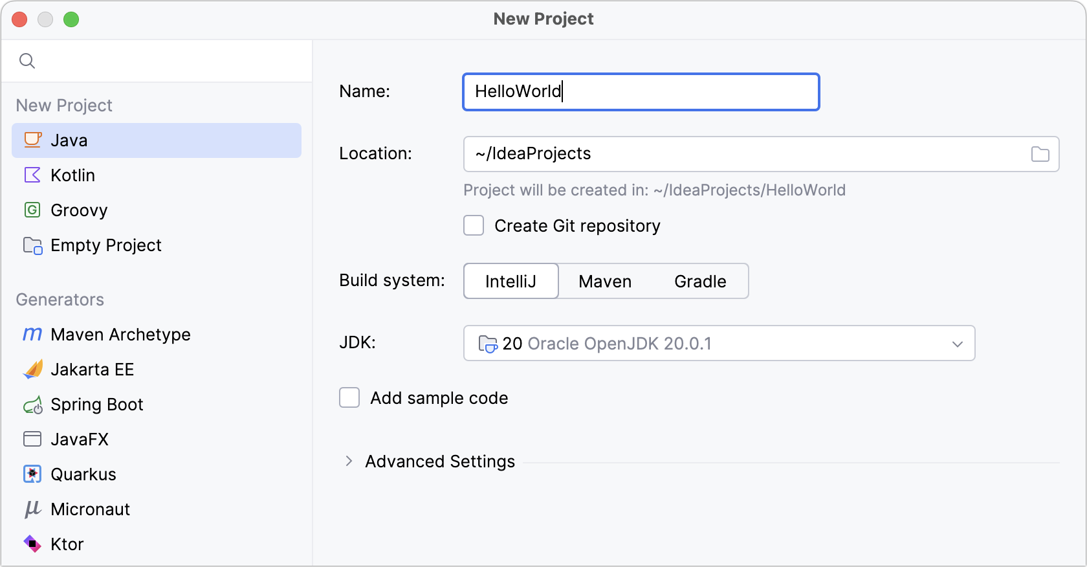Click the sidebar search field
Screen dimensions: 1087x567
click(157, 61)
